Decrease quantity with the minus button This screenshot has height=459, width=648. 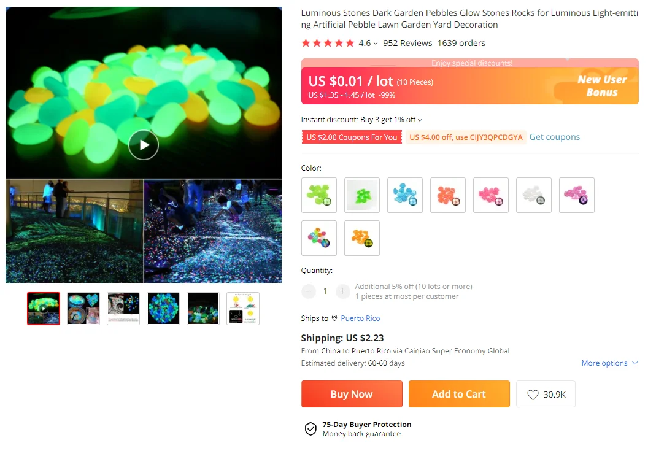(x=308, y=291)
